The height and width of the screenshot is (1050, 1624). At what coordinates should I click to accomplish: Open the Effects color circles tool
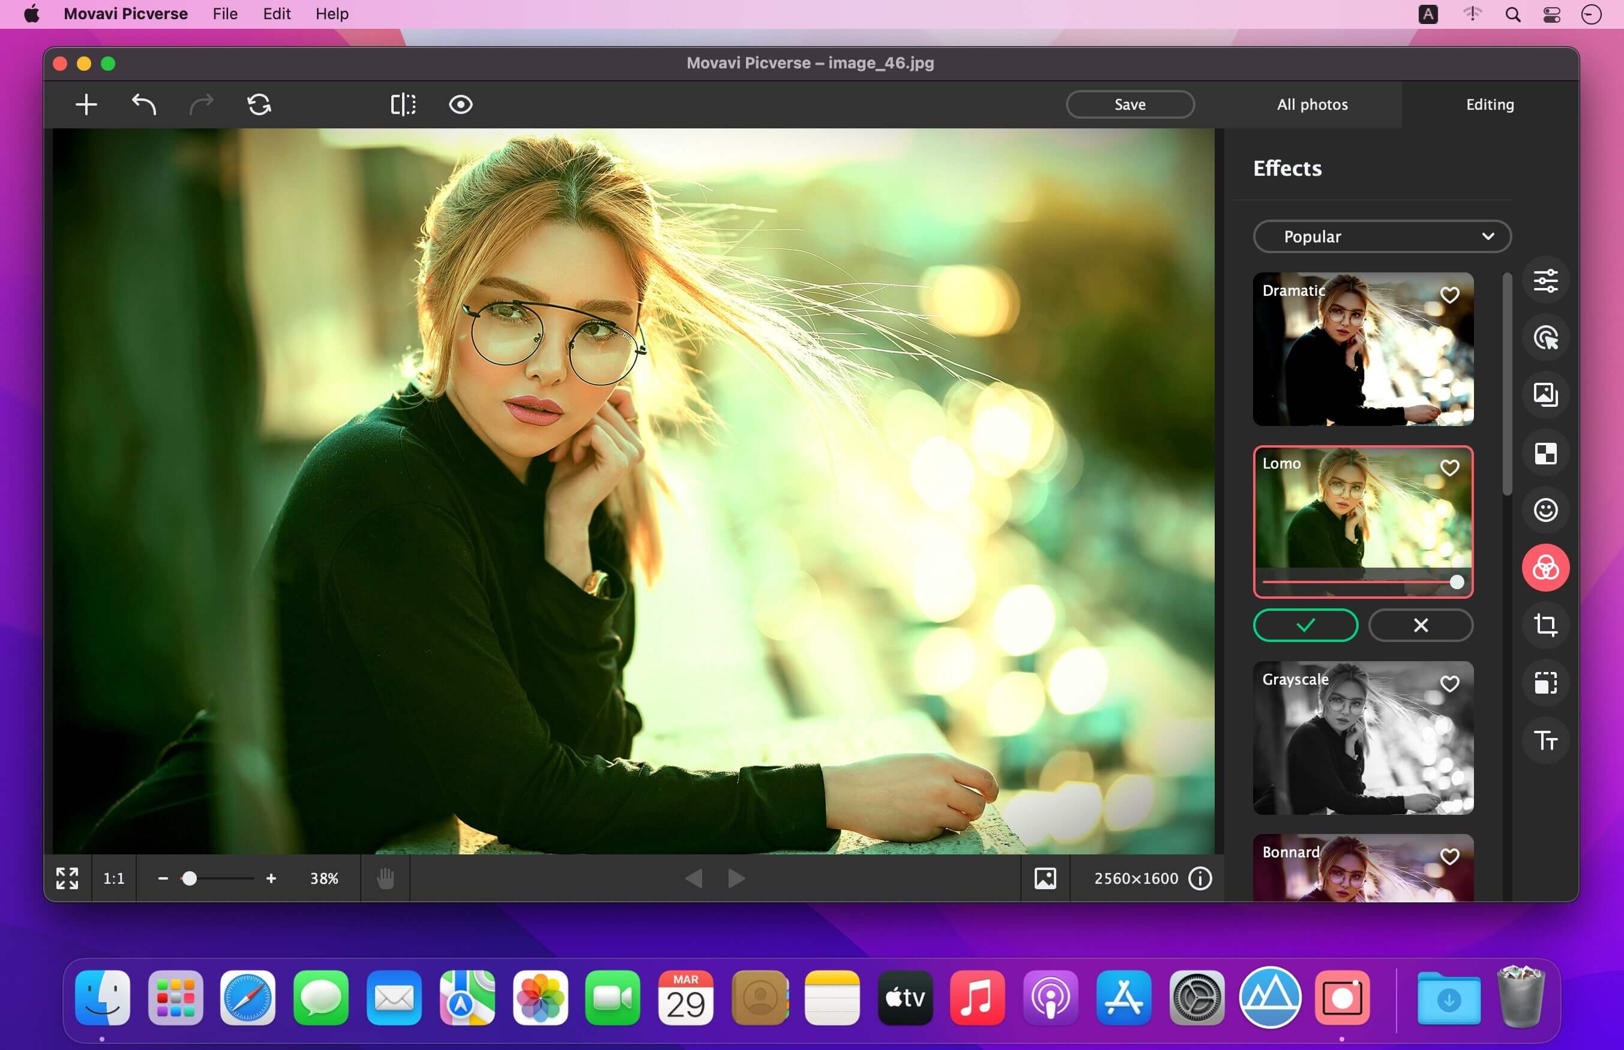(1545, 567)
